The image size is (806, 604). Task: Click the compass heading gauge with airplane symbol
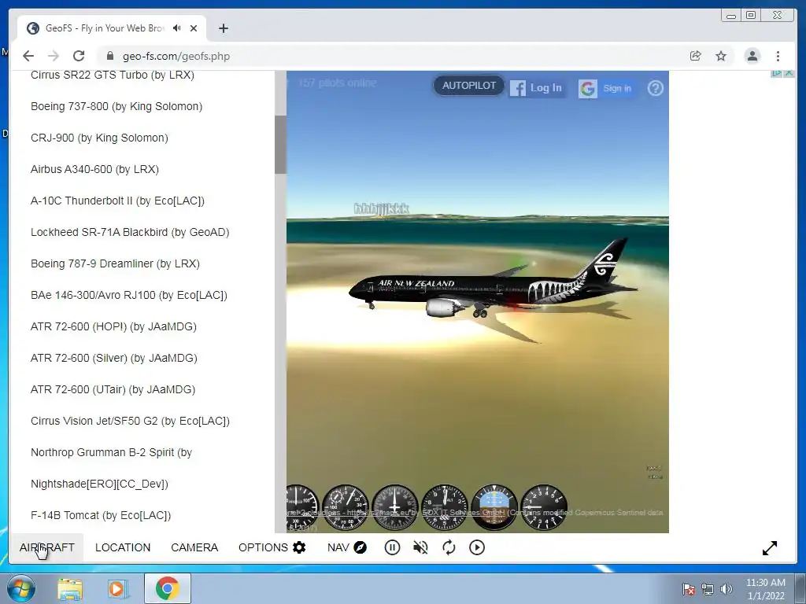395,507
